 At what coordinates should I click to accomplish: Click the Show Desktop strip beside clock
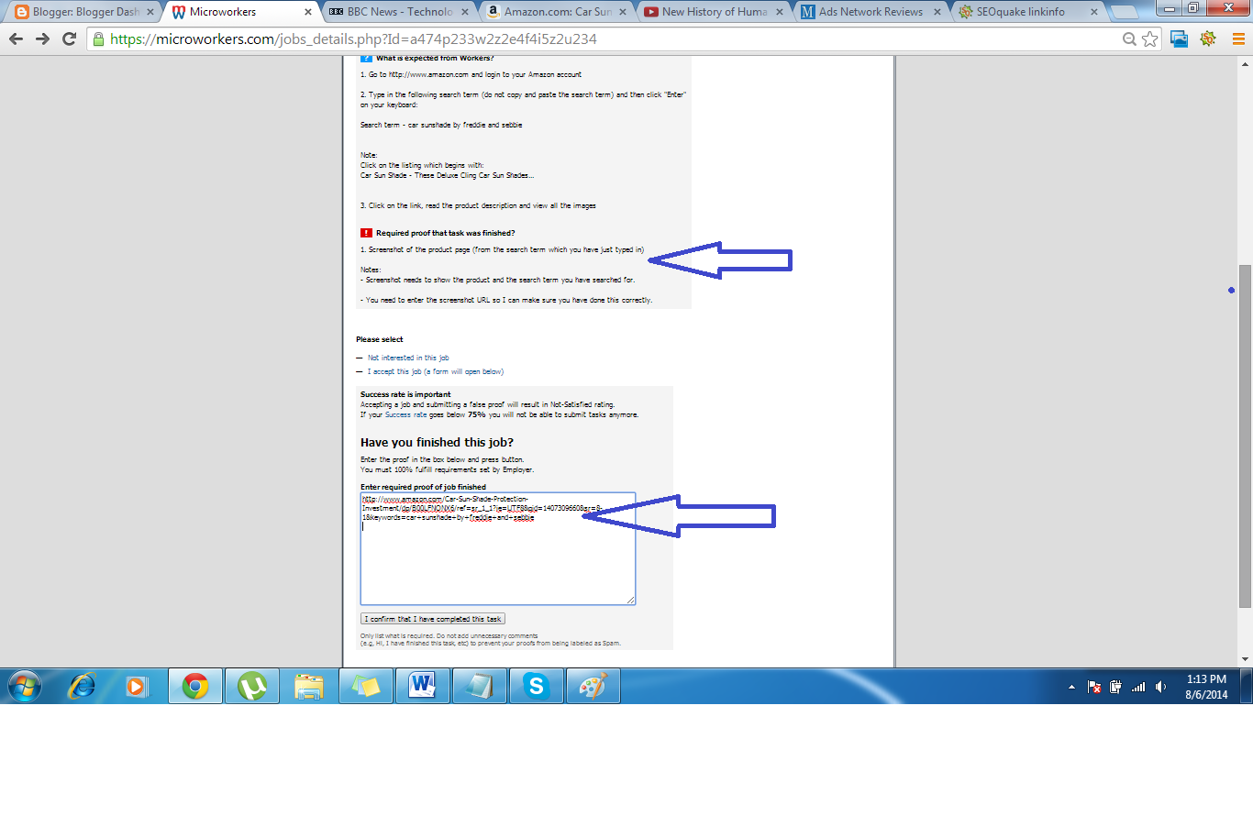(x=1247, y=687)
